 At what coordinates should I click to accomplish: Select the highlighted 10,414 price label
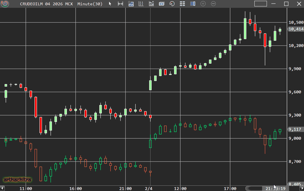295,29
